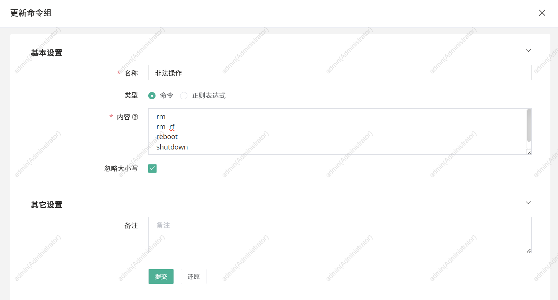Image resolution: width=558 pixels, height=300 pixels.
Task: Uncheck the 忽略大小写 checkbox
Action: click(152, 169)
